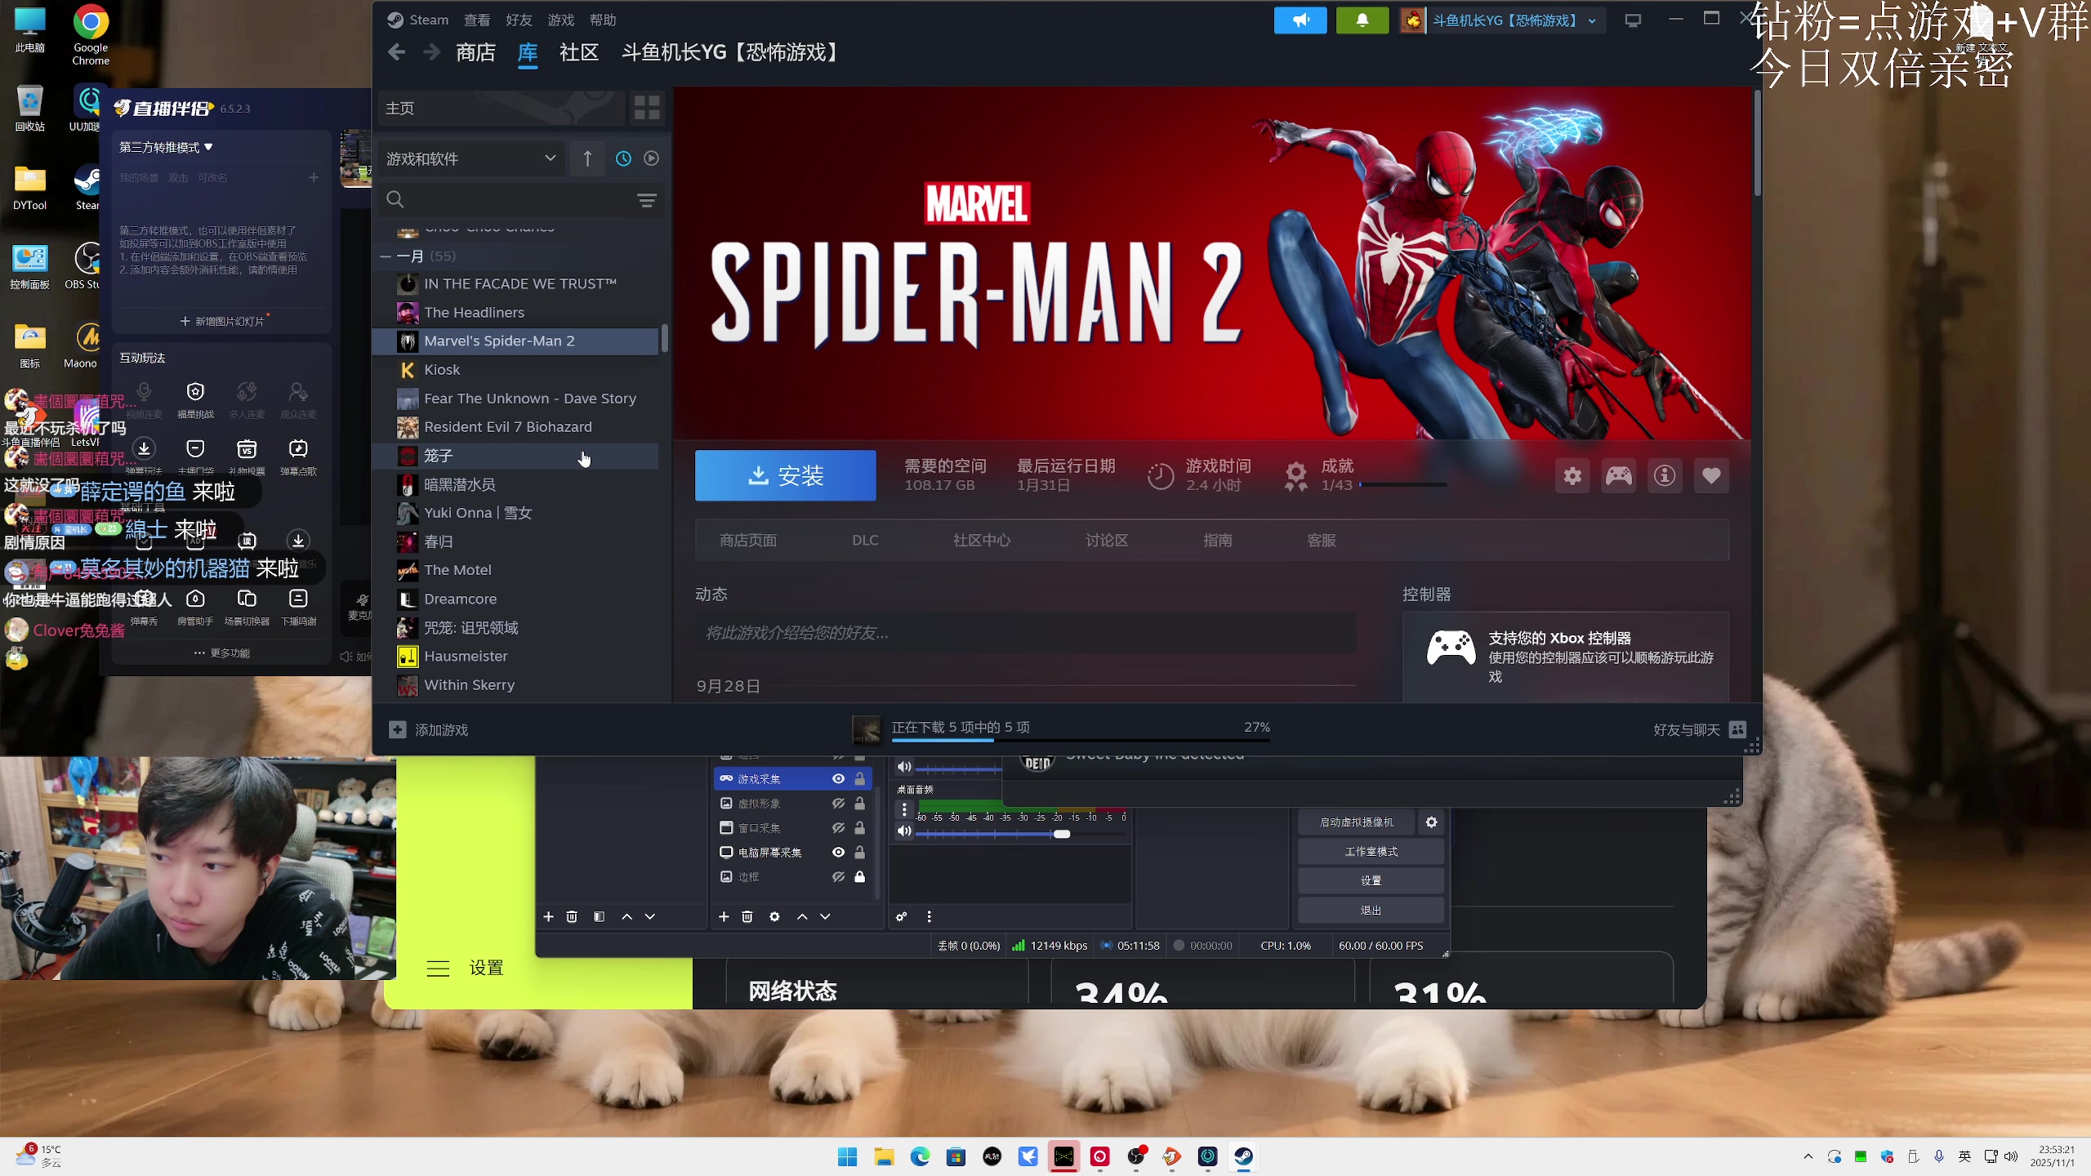Click the Steam announcements megaphone icon
This screenshot has width=2091, height=1176.
[1300, 20]
